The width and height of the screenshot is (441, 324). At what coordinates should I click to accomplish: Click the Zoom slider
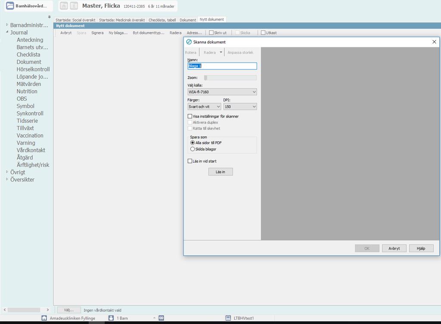coord(230,78)
